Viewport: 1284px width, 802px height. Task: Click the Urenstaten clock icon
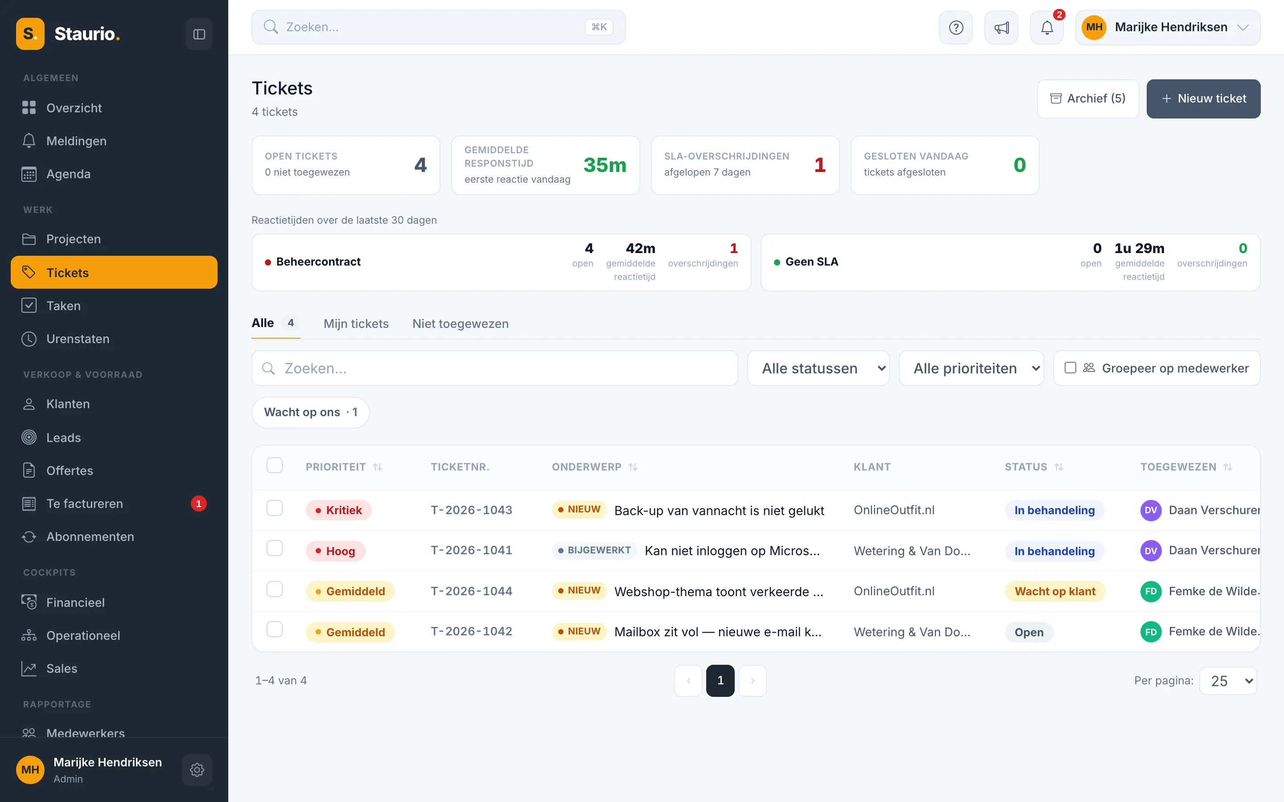pos(29,339)
